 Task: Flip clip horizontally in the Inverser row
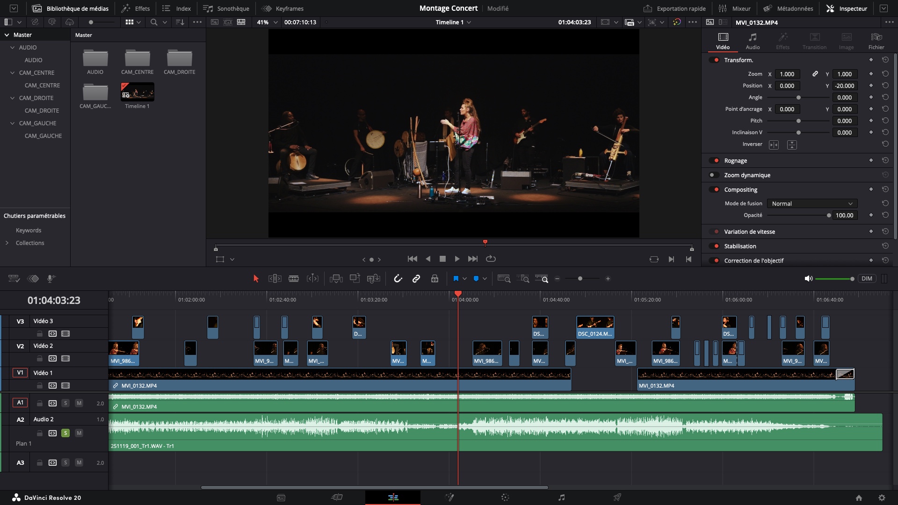click(774, 144)
